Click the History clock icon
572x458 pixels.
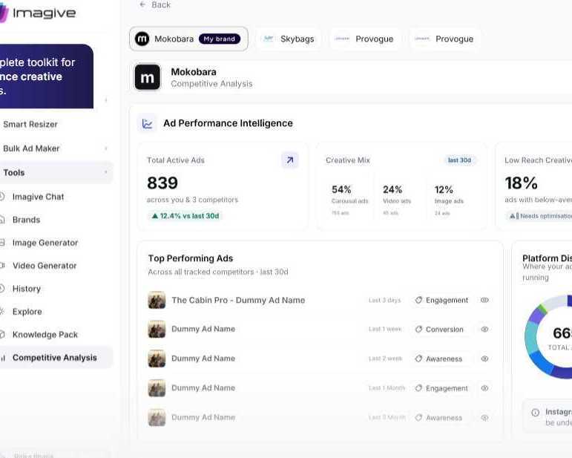(x=1, y=289)
